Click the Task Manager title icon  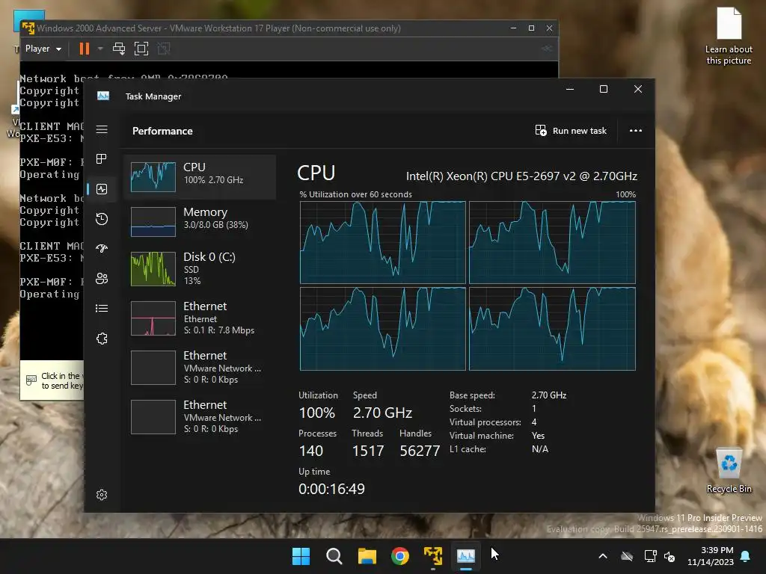103,96
